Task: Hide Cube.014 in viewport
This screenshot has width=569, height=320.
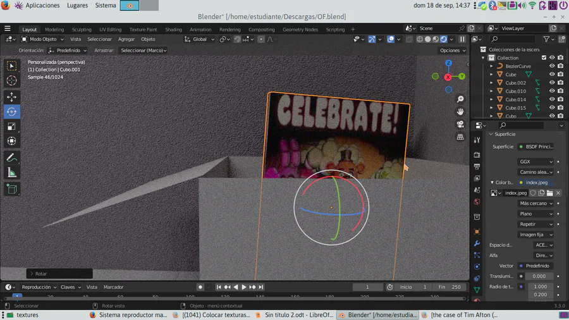Action: 552,99
